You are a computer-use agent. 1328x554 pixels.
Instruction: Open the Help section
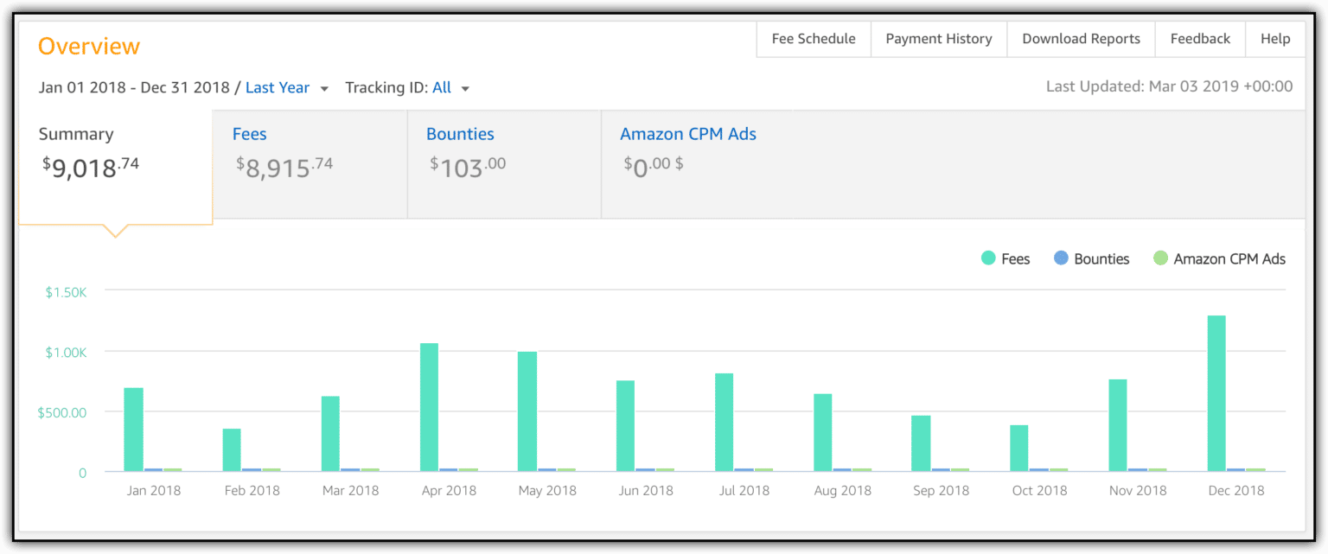point(1275,39)
